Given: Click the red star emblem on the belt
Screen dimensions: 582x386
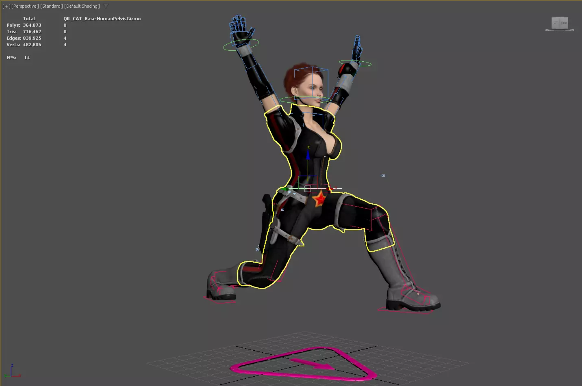Looking at the screenshot, I should pos(319,199).
